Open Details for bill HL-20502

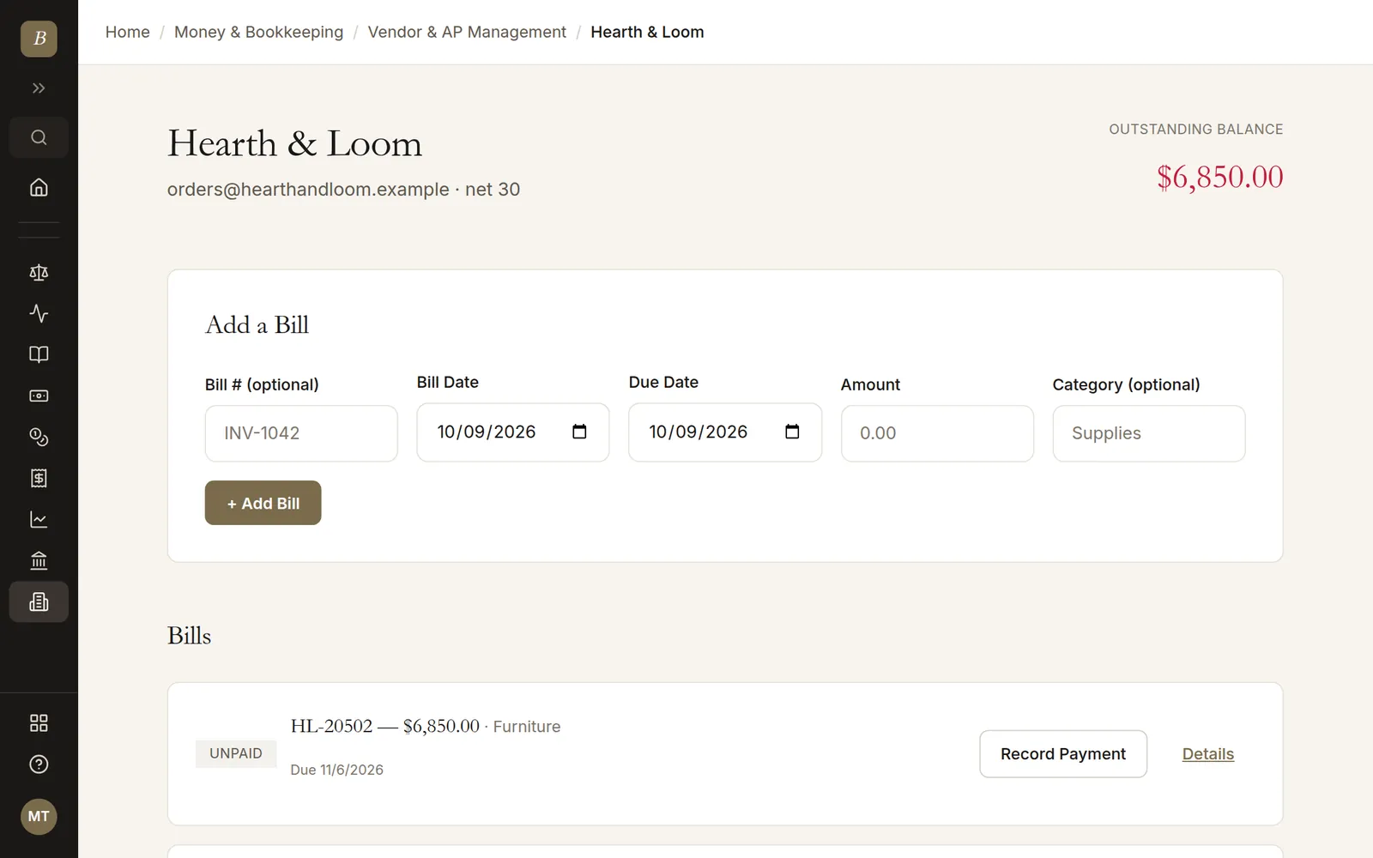[1208, 754]
